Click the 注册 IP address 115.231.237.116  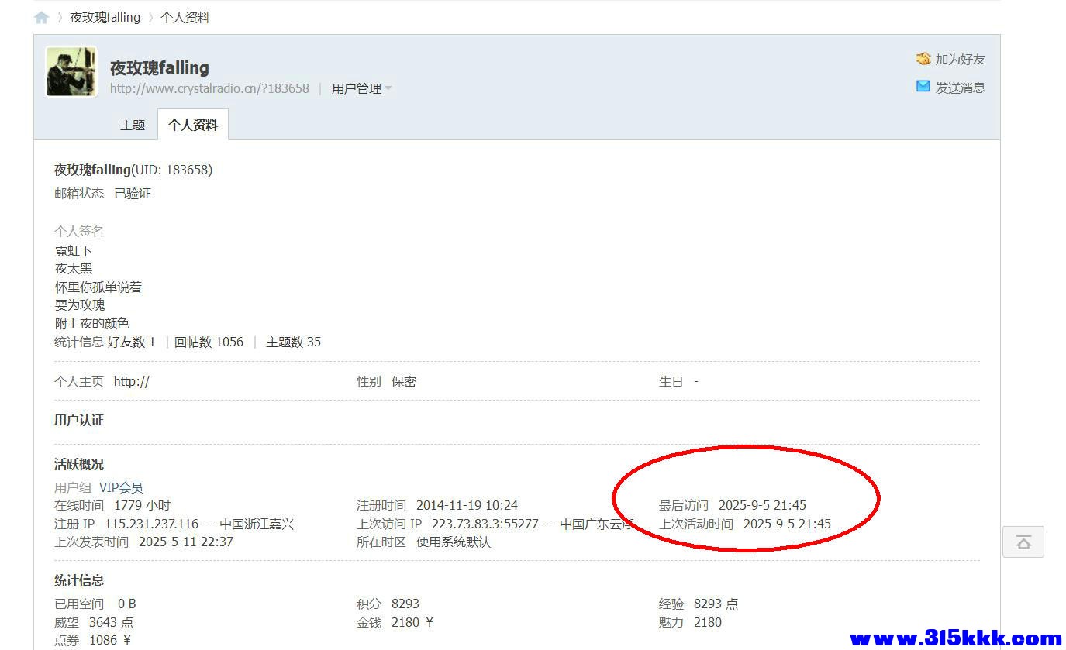coord(151,524)
